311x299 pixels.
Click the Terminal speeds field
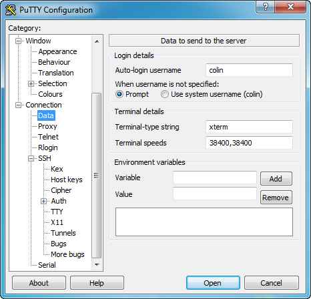pos(249,143)
